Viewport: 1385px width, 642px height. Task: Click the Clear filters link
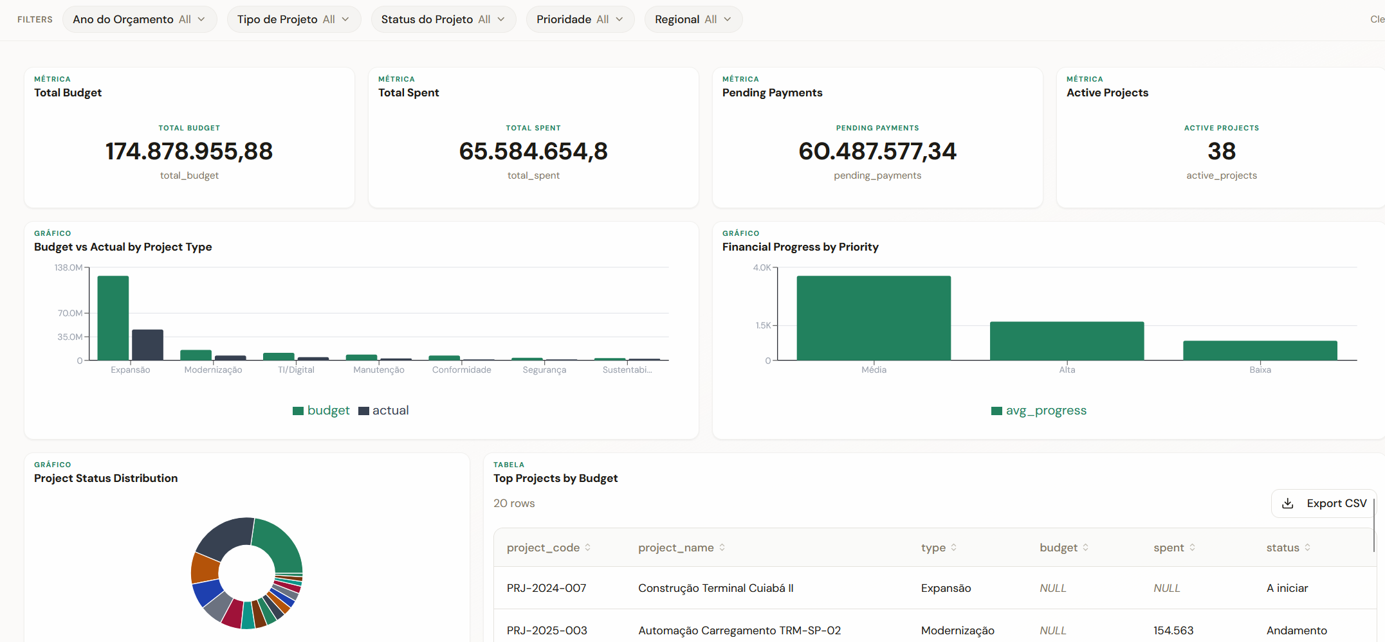(1377, 19)
